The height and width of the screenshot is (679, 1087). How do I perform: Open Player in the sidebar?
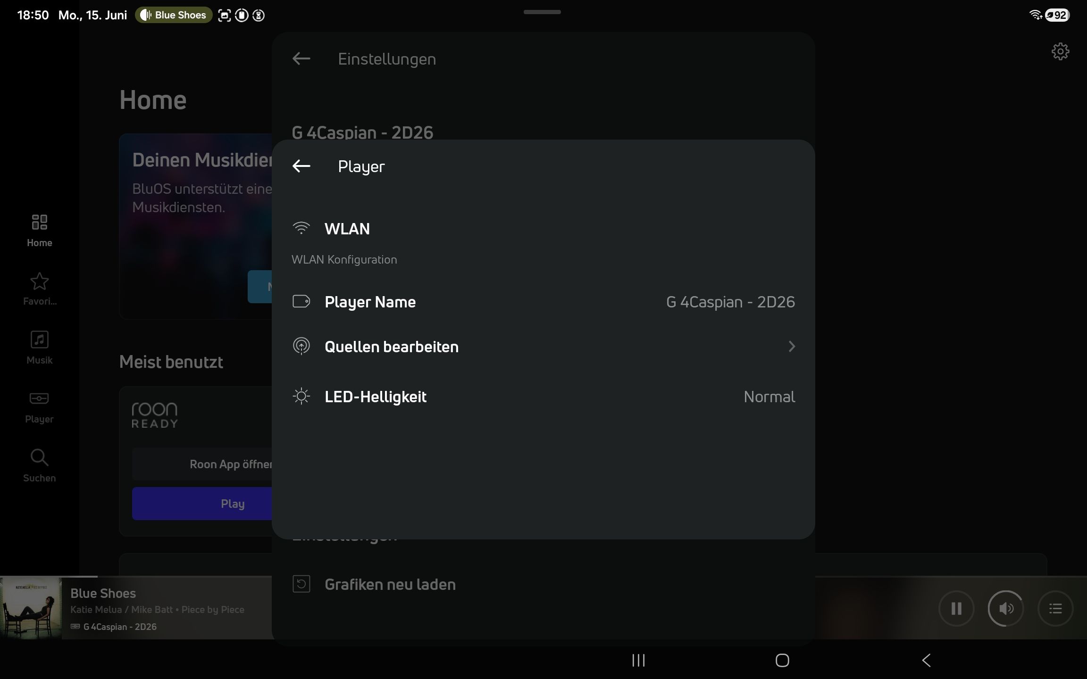point(40,407)
